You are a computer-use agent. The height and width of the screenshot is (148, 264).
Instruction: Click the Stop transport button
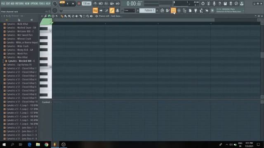pos(73,4)
